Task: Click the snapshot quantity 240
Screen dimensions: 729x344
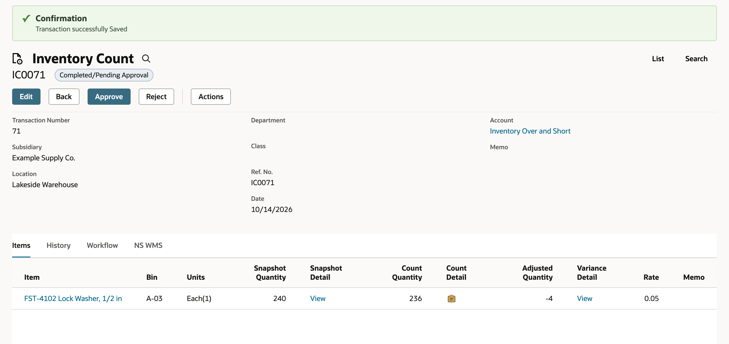Action: [279, 298]
